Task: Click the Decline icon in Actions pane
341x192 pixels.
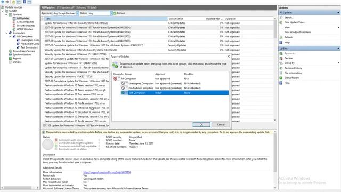Action: (x=281, y=58)
